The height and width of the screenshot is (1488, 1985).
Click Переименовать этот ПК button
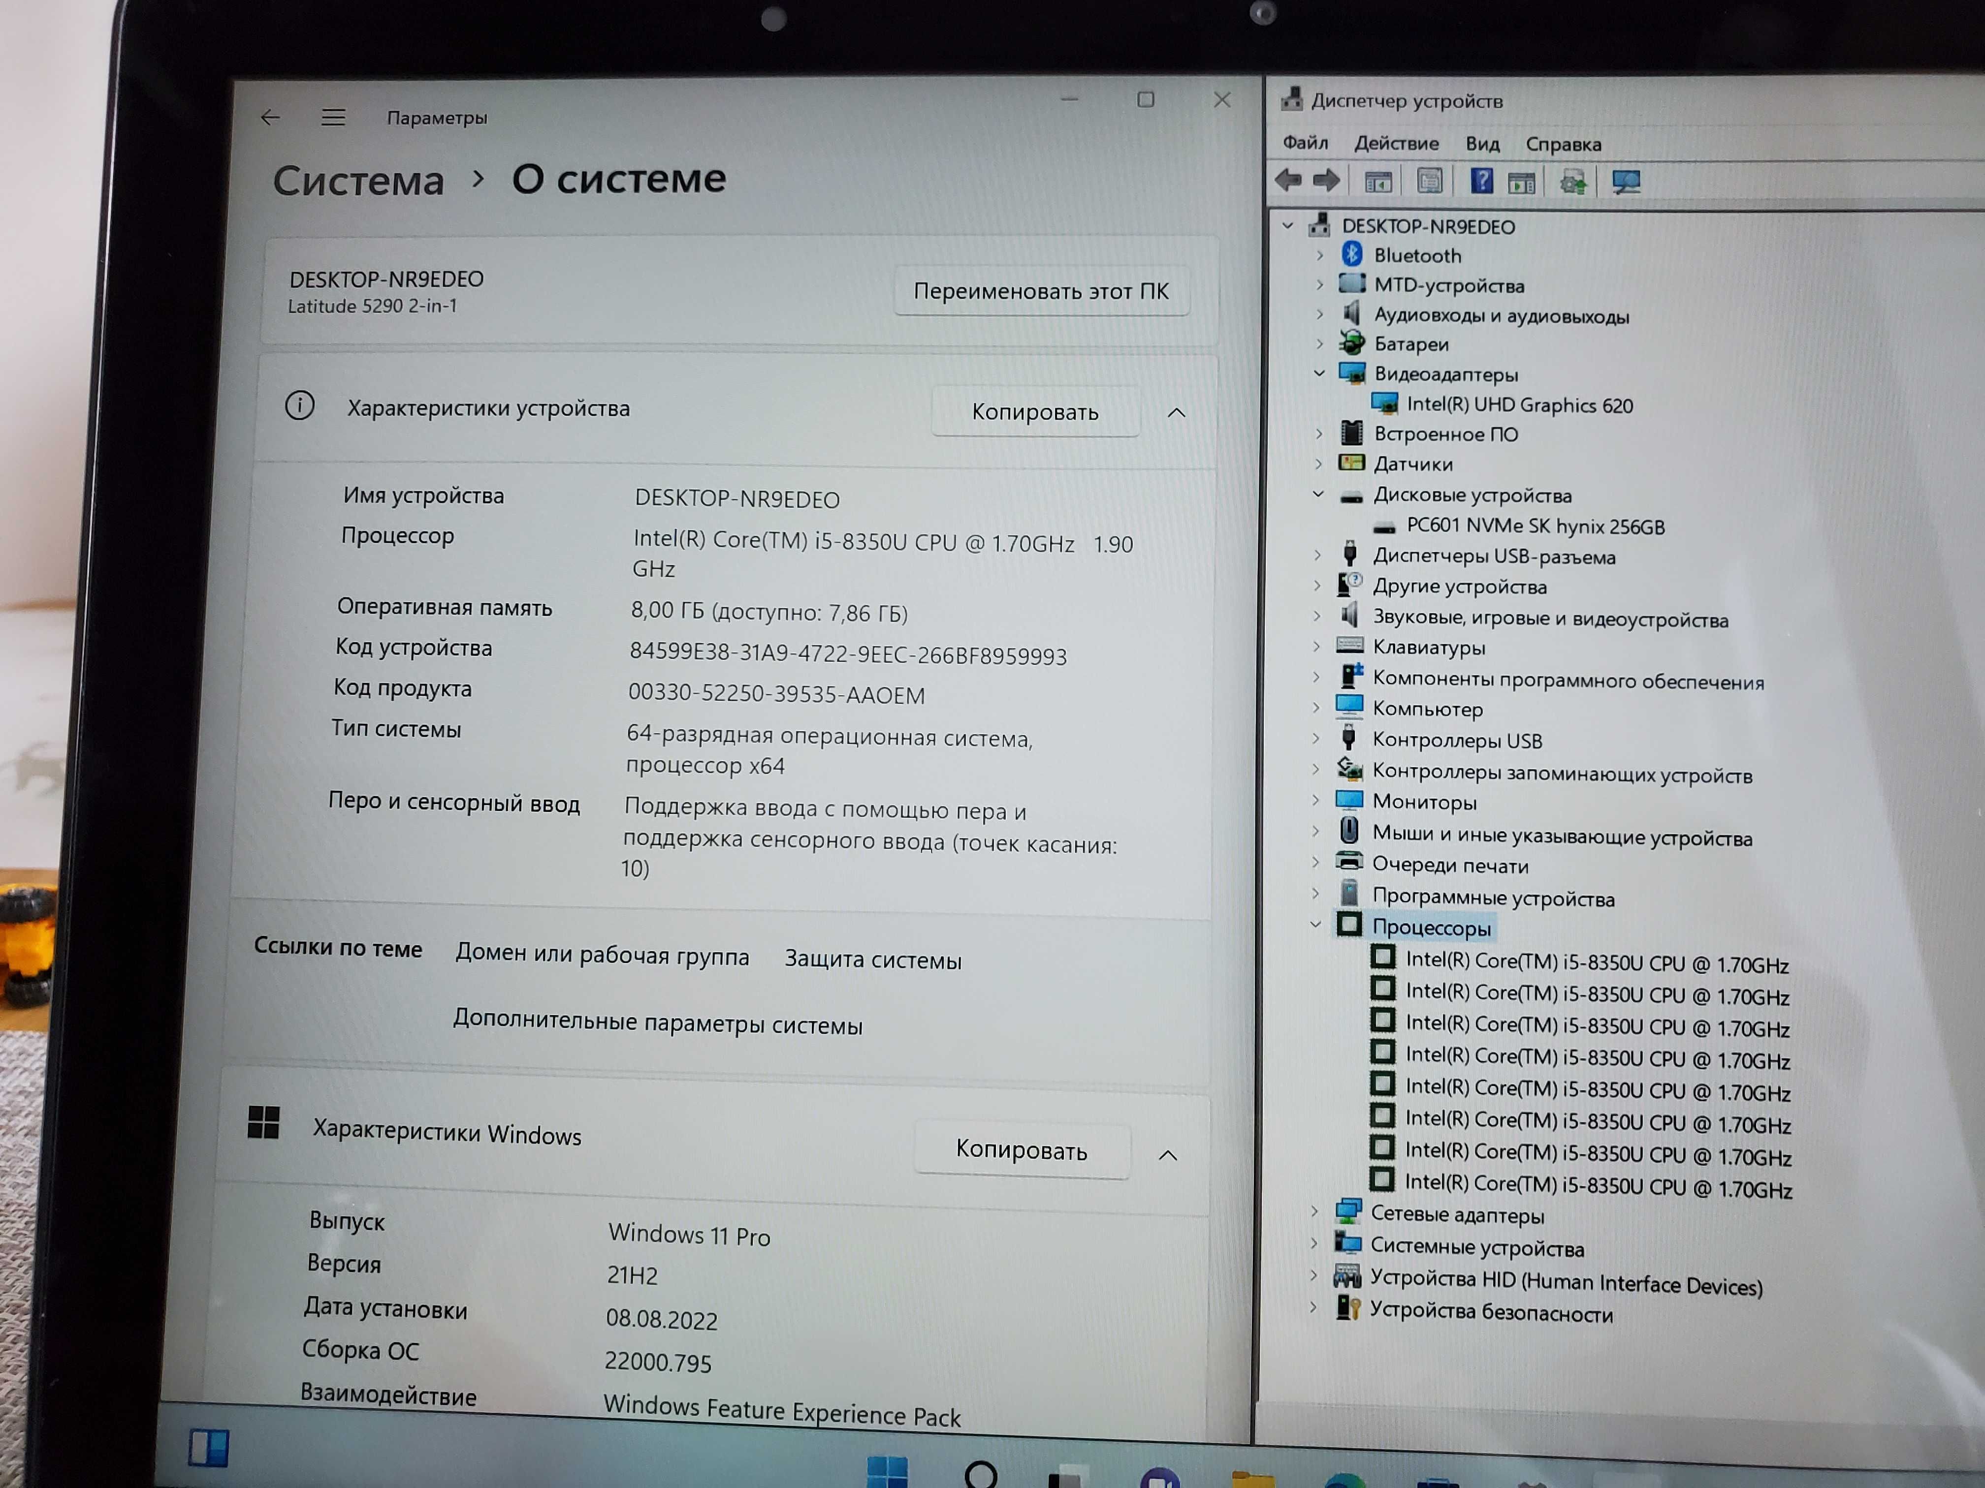(1041, 291)
